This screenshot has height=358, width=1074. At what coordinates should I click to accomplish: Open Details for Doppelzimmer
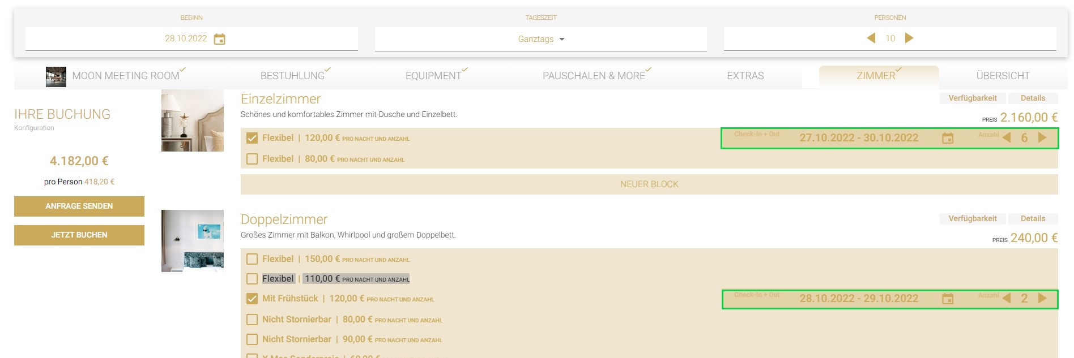1033,219
